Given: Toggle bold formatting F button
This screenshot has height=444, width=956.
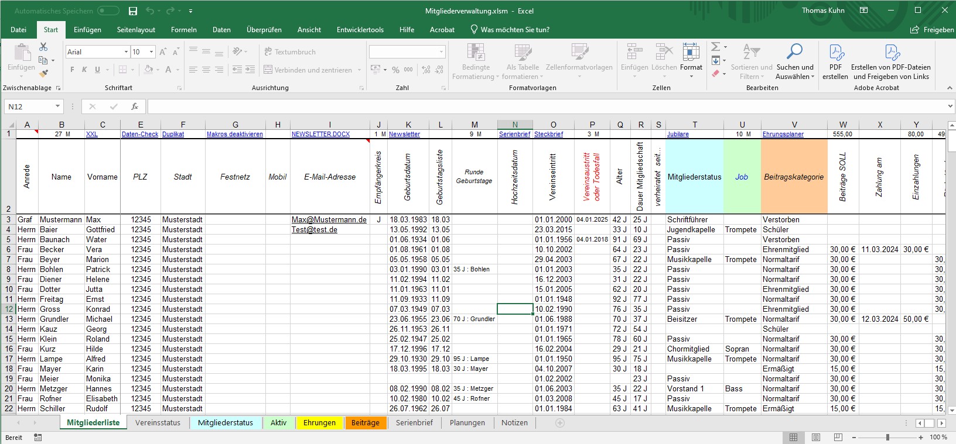Looking at the screenshot, I should pyautogui.click(x=72, y=70).
